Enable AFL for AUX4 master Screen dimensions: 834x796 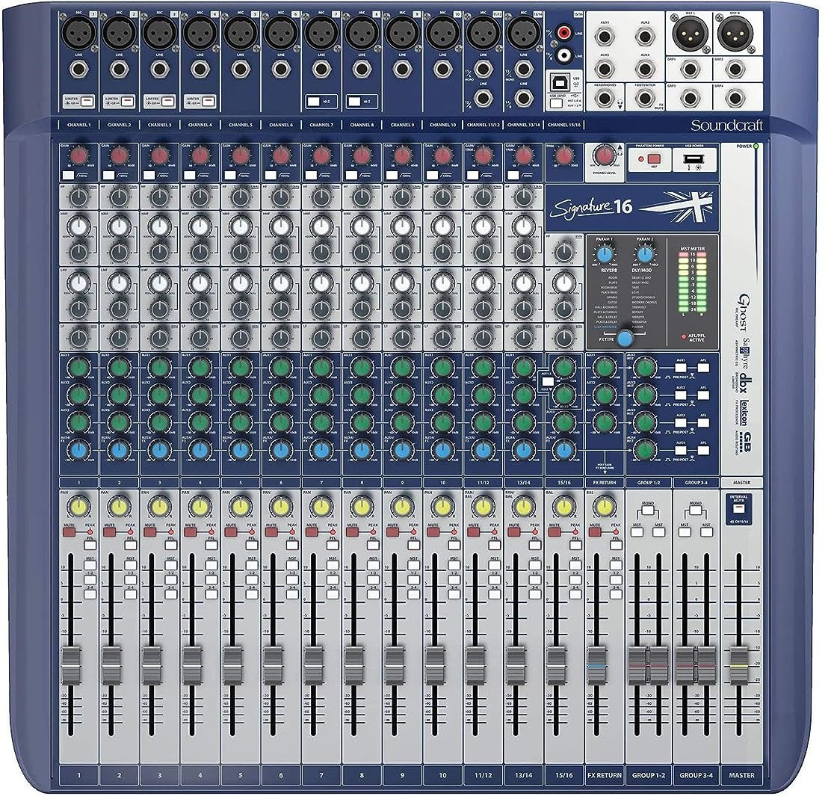coord(703,450)
